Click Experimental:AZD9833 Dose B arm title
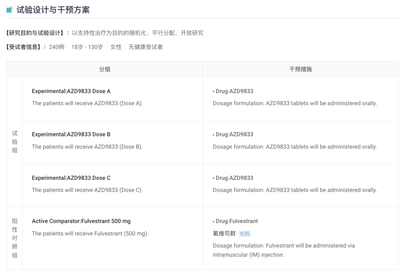 pos(71,134)
